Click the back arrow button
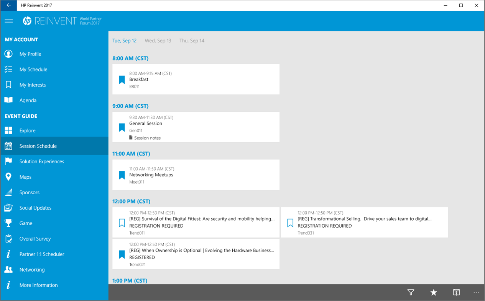This screenshot has height=301, width=485. pyautogui.click(x=8, y=5)
